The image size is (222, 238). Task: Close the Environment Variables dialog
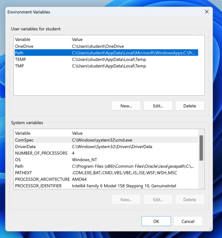point(207,12)
